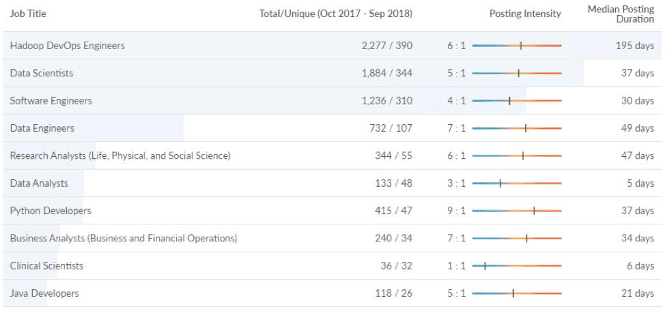Click the Median Posting Duration header
The width and height of the screenshot is (665, 311).
click(621, 14)
